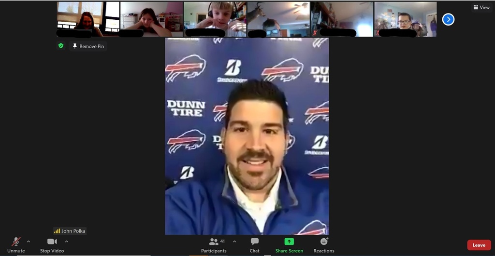Image resolution: width=495 pixels, height=256 pixels.
Task: Select thumbnail of girl resting on hands
Action: coord(151,19)
